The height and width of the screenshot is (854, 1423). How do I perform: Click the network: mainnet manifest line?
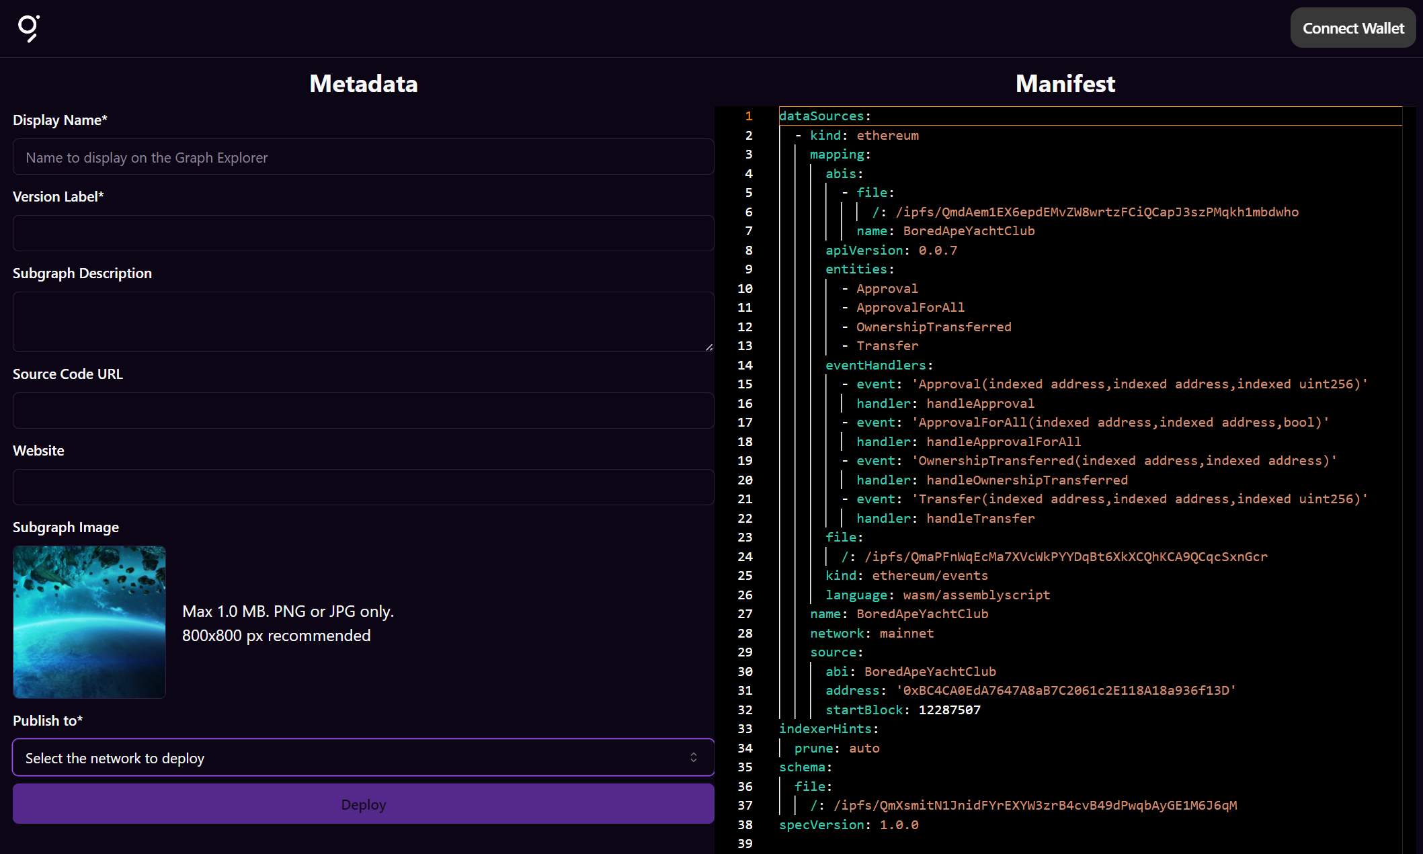pyautogui.click(x=872, y=634)
